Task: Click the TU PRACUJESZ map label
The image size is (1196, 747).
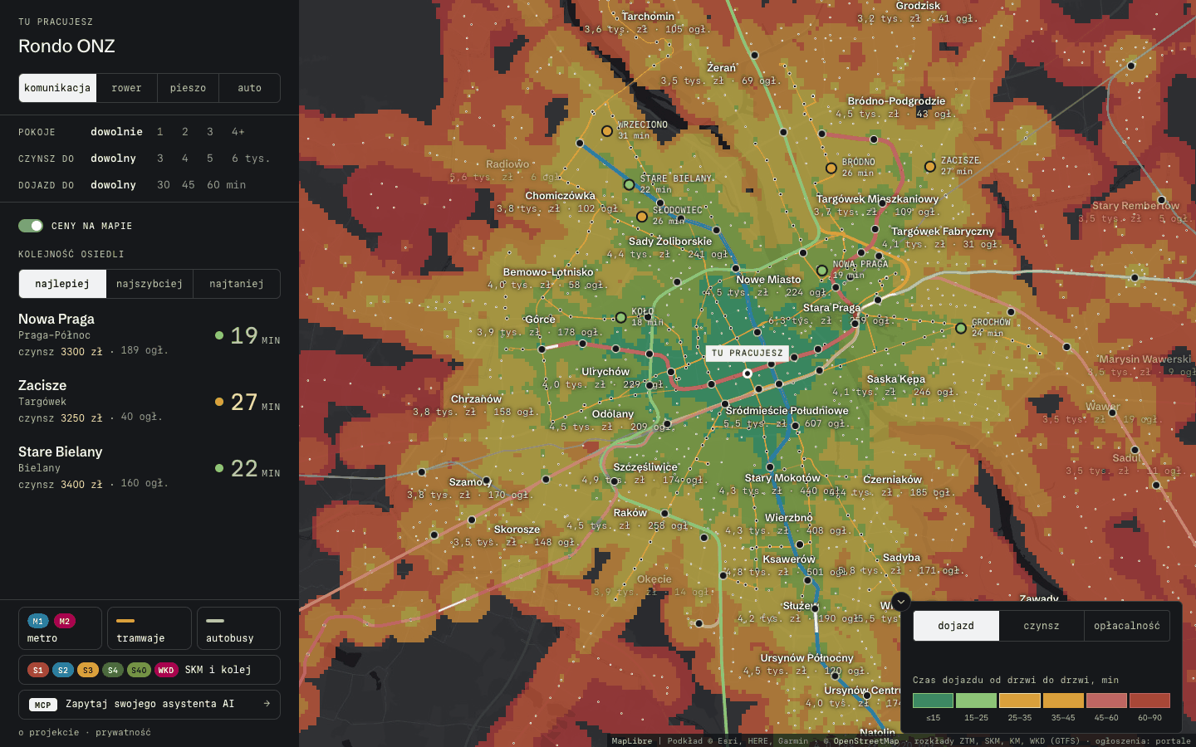Action: [x=747, y=353]
